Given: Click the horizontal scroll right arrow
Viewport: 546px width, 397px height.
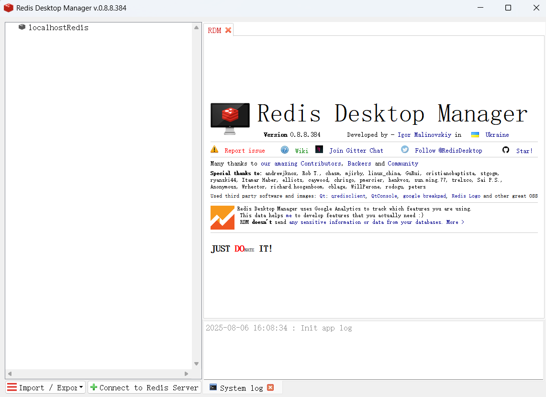Looking at the screenshot, I should [186, 374].
